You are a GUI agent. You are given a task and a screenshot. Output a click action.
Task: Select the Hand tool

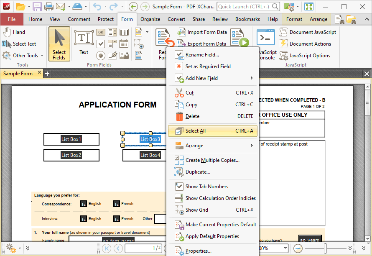pos(14,32)
